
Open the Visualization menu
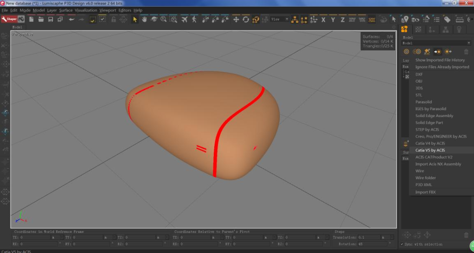point(86,10)
